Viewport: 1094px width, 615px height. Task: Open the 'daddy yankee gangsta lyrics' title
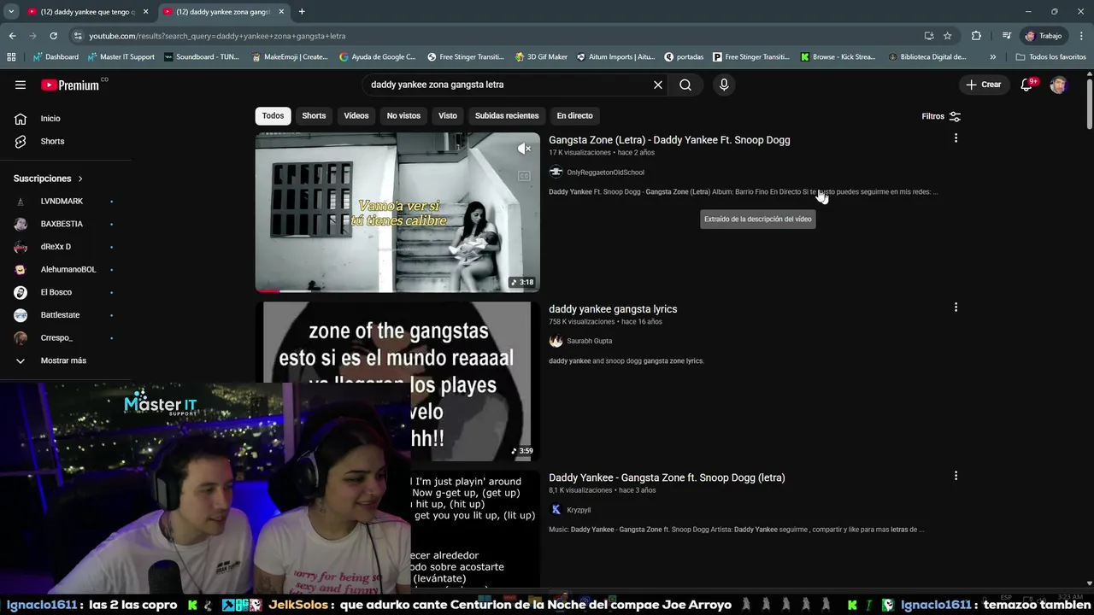[613, 309]
